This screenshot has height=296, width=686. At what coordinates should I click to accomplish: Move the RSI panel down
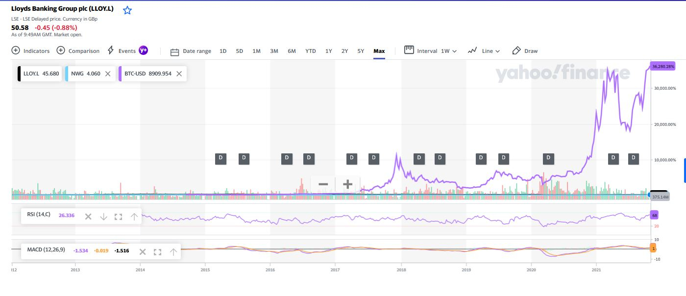103,216
